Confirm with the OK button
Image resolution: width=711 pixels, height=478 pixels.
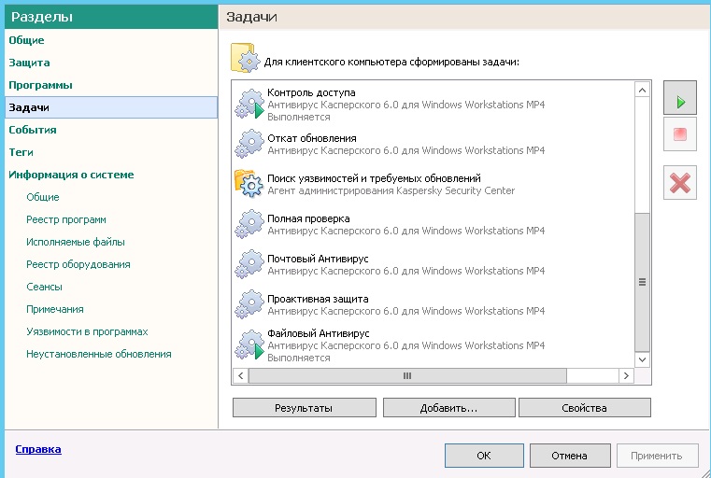tap(484, 456)
